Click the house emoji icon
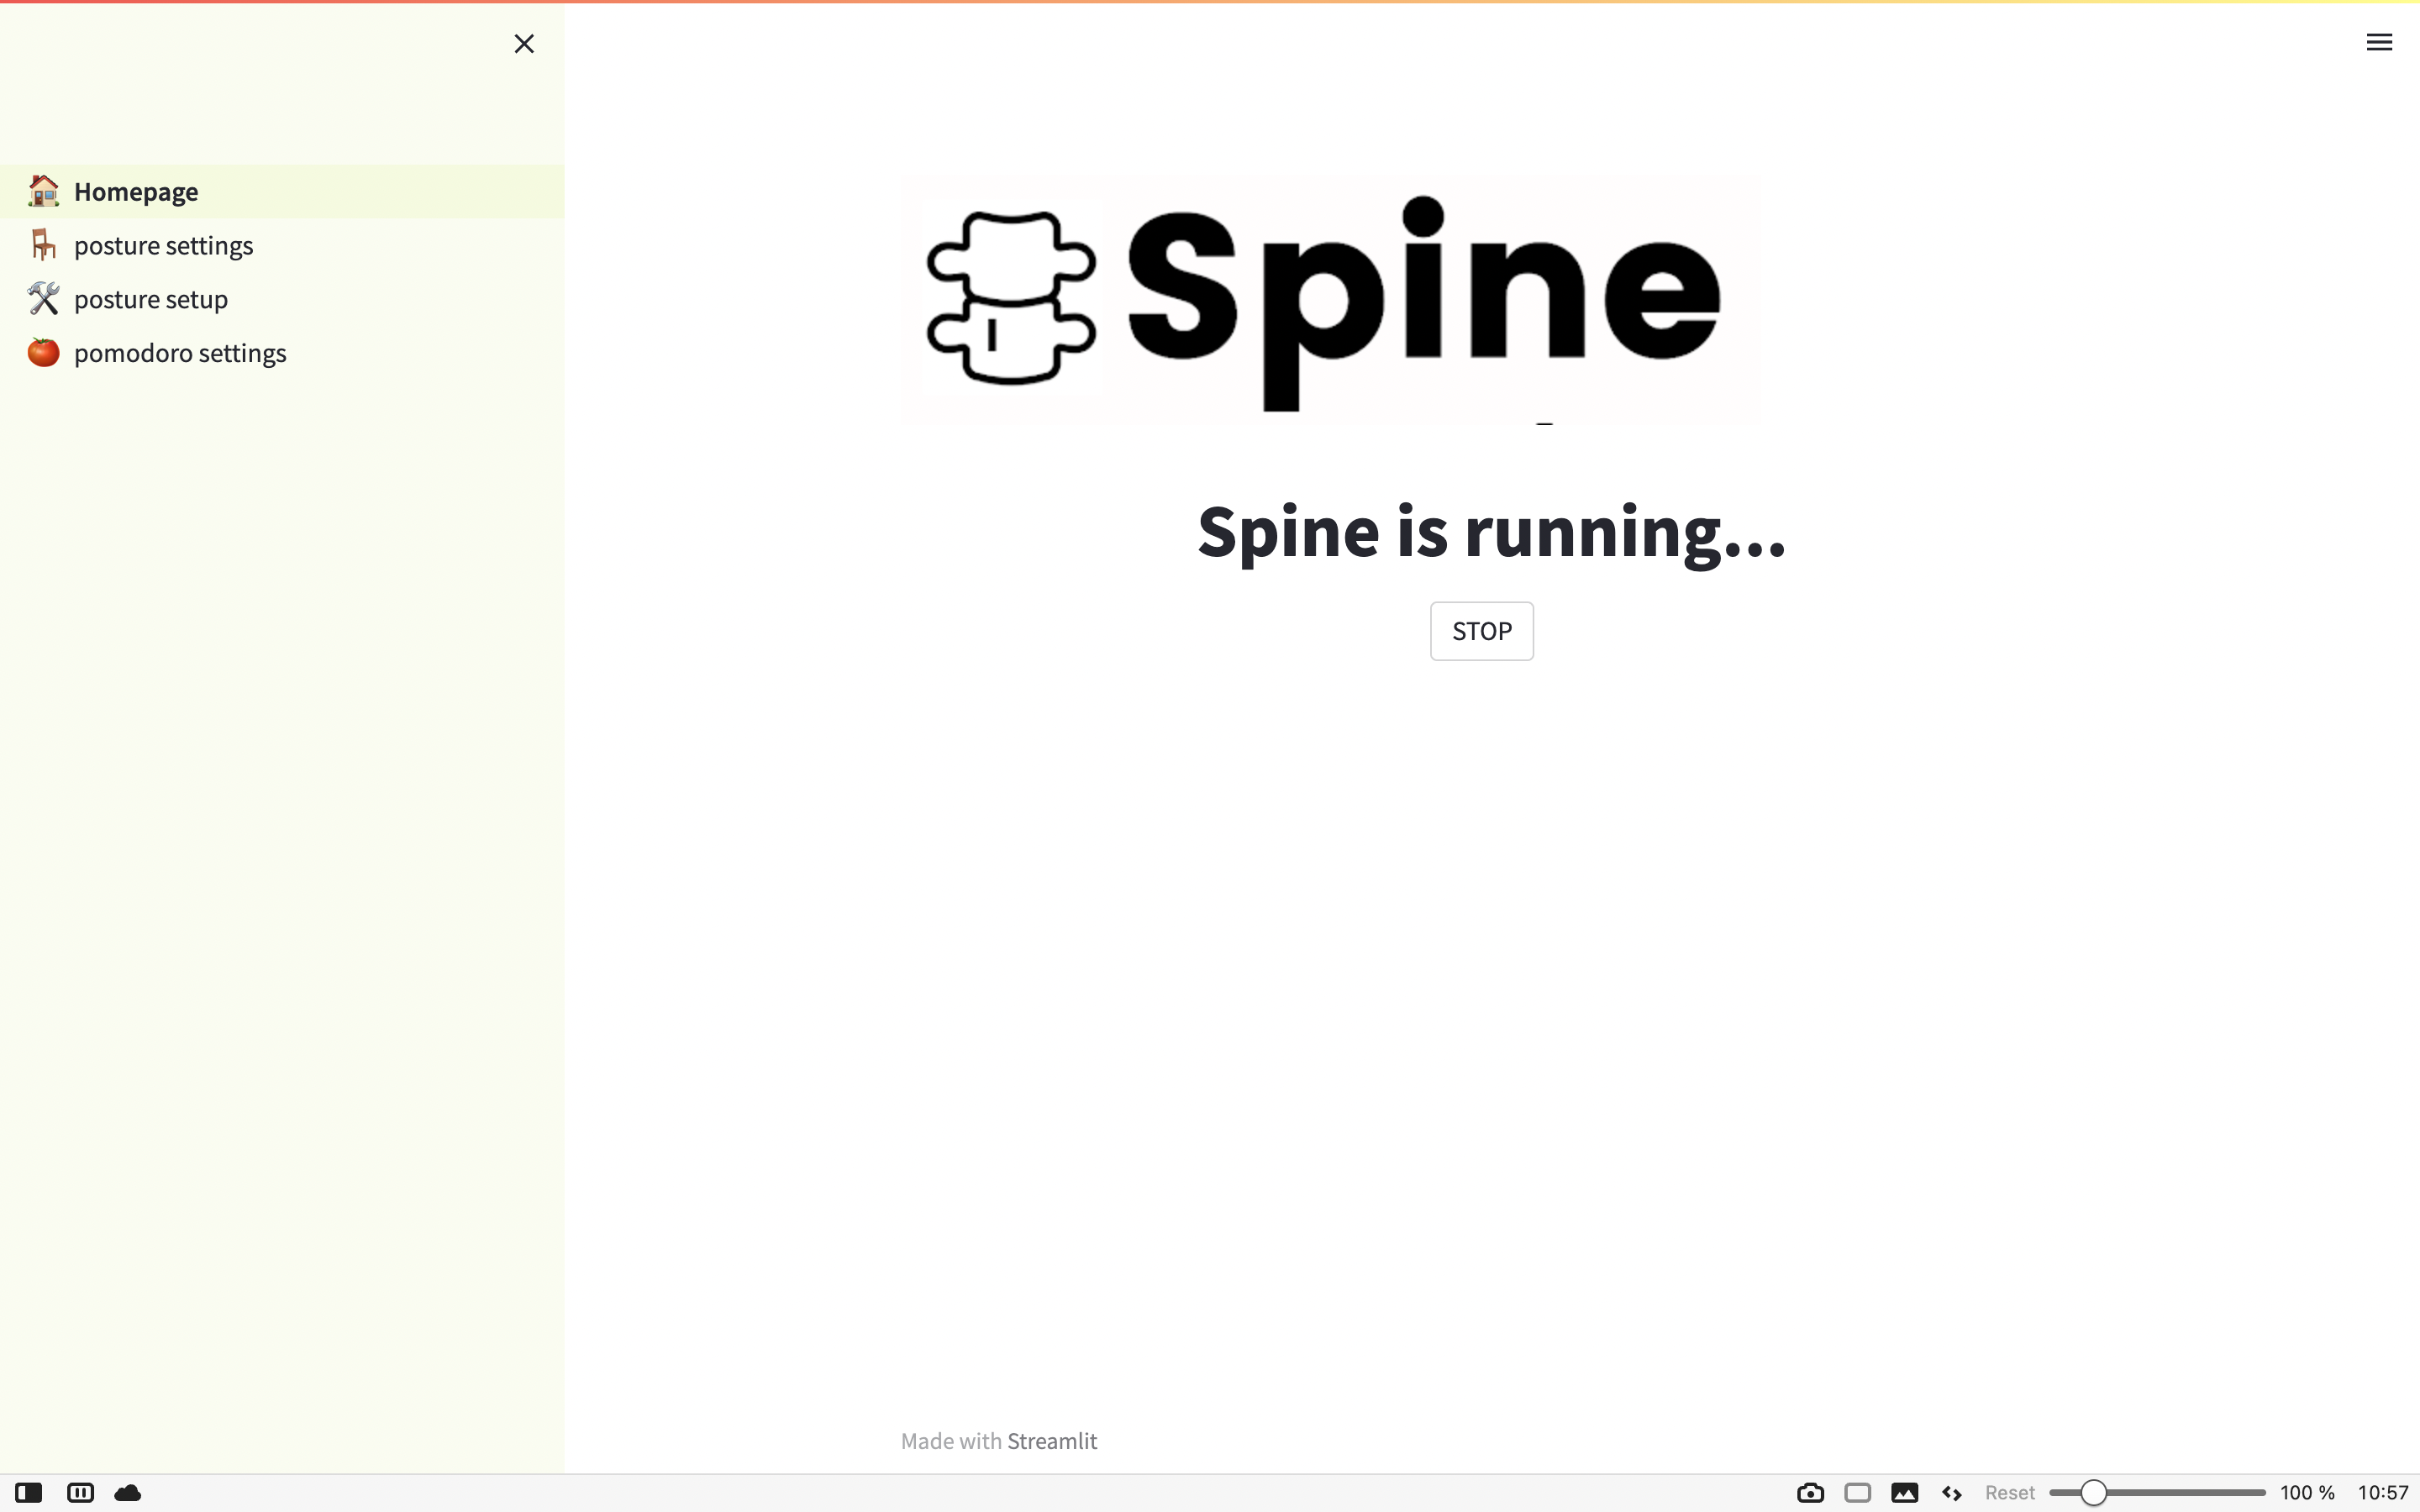The height and width of the screenshot is (1512, 2420). click(x=43, y=190)
